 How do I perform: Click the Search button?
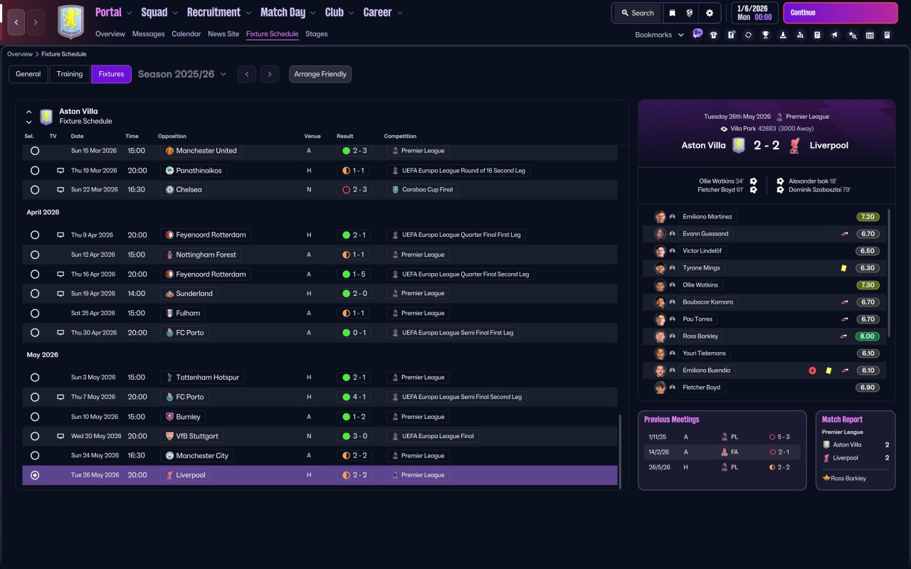(638, 13)
